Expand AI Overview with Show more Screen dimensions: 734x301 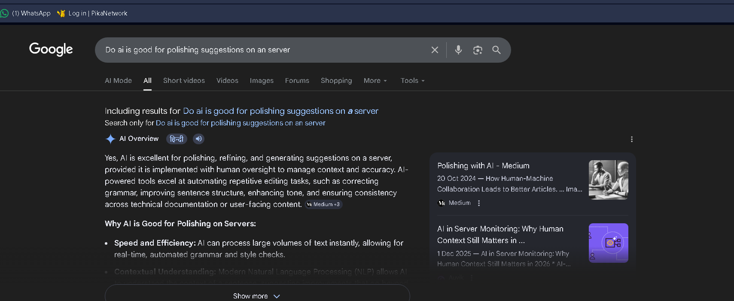(x=257, y=296)
